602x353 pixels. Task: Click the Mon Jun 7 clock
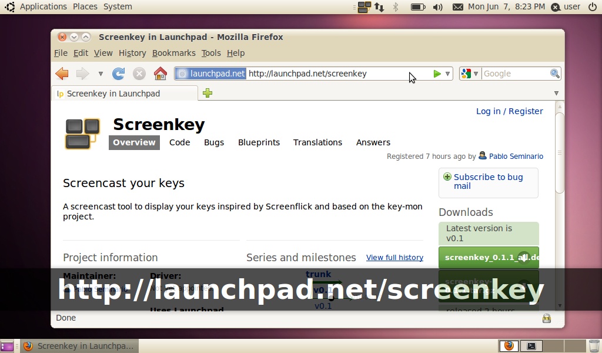(506, 6)
